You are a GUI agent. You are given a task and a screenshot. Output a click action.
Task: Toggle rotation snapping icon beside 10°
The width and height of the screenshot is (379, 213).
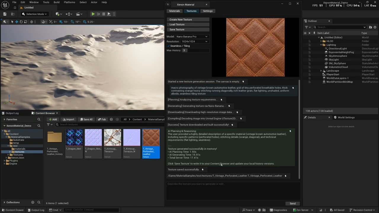point(73,22)
